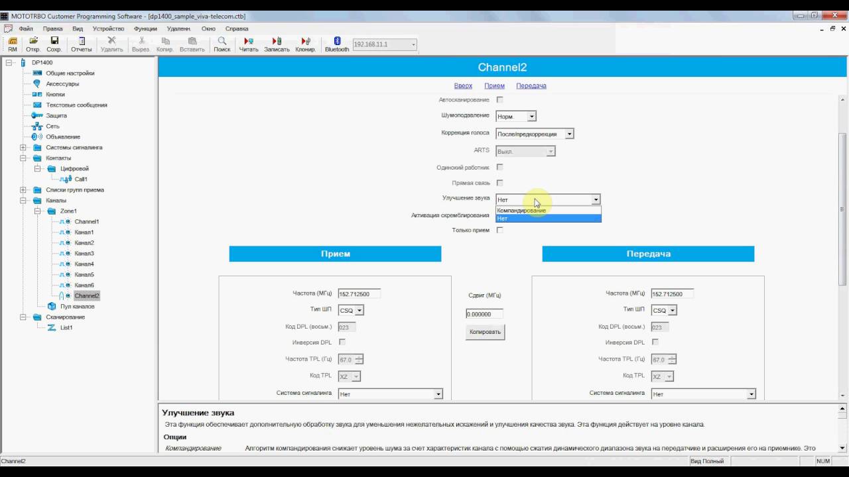
Task: Select Пул каналов tree node
Action: (x=77, y=306)
